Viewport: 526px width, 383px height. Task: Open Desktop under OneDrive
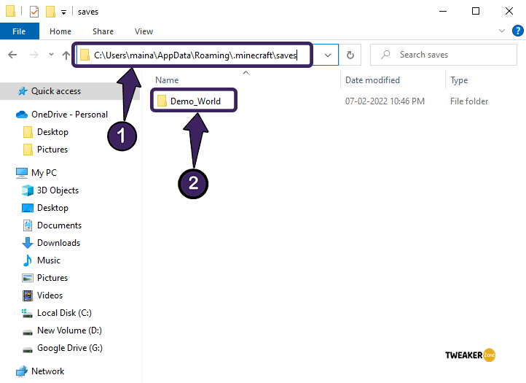click(52, 132)
